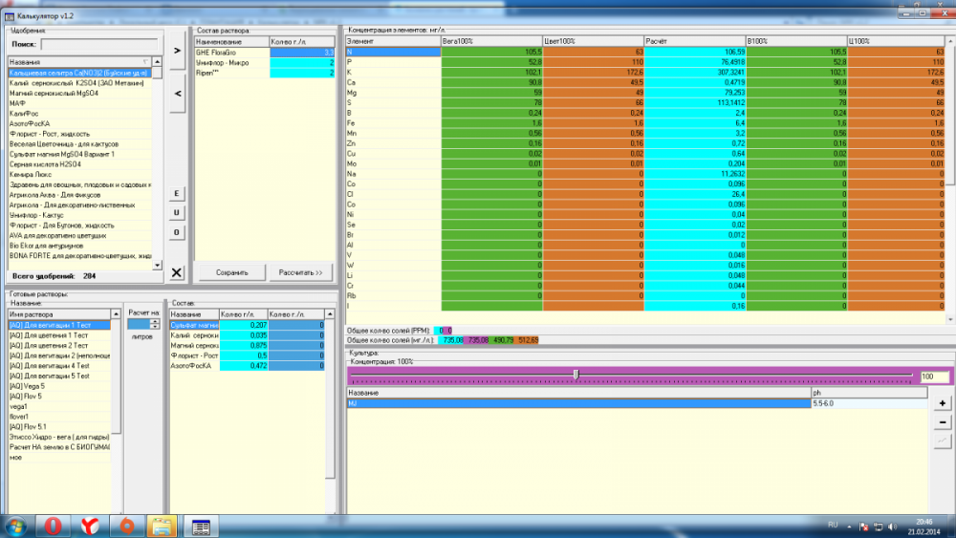Click the Названия column header sort arrow
Screen dimensions: 956x538
point(145,62)
